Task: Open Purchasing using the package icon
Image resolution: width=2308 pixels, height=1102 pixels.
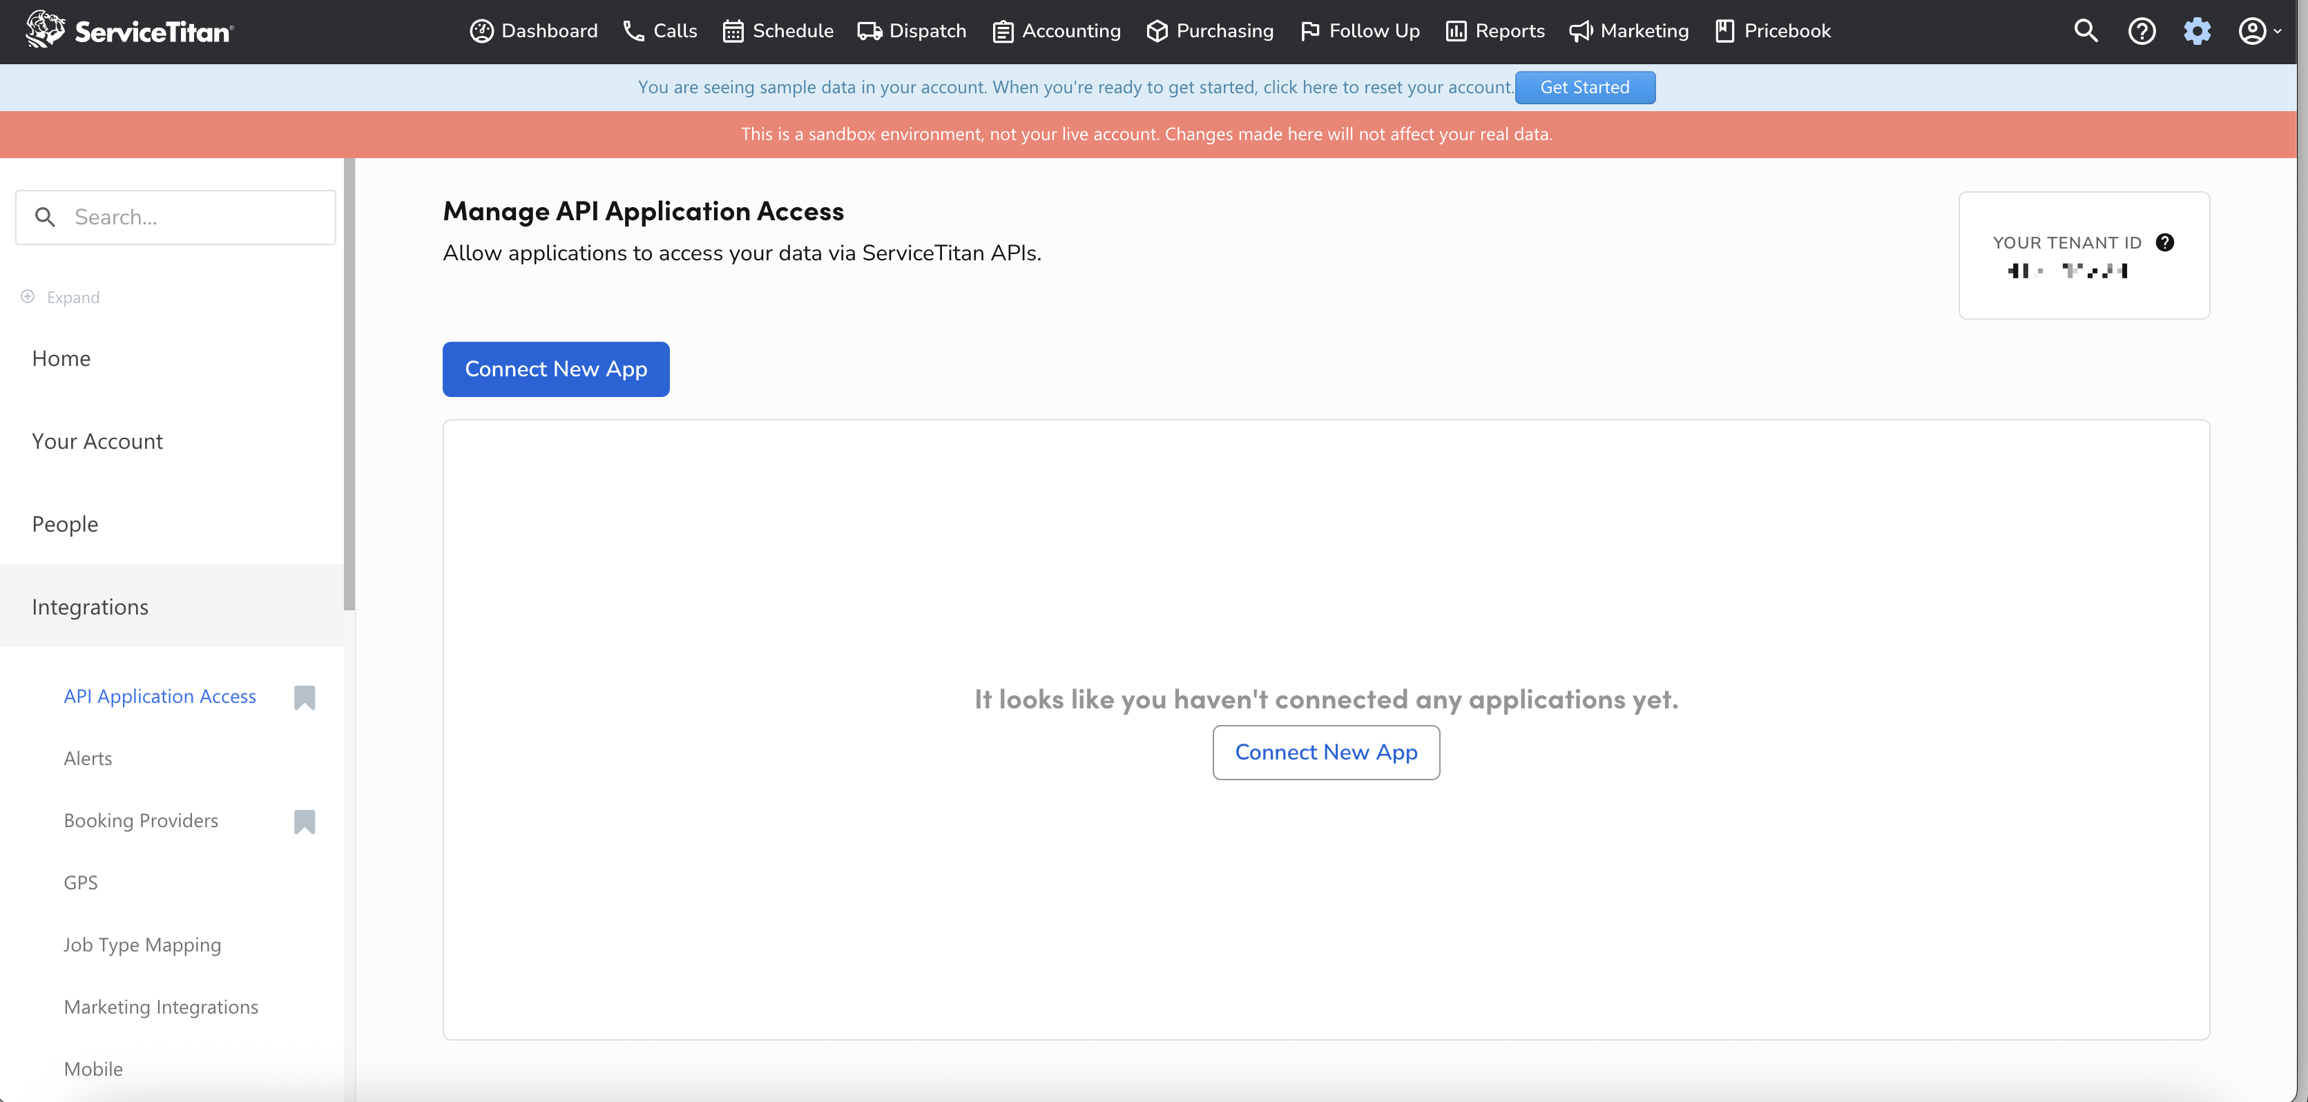Action: pyautogui.click(x=1157, y=30)
